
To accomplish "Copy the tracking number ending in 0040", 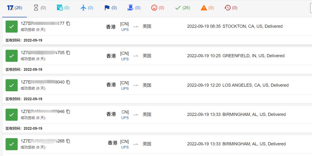I will 68,82.
